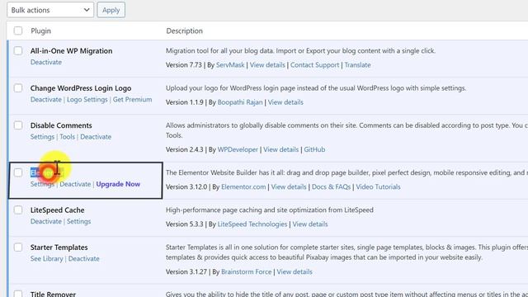
Task: Click the Starter Templates plugin name
Action: (x=59, y=247)
